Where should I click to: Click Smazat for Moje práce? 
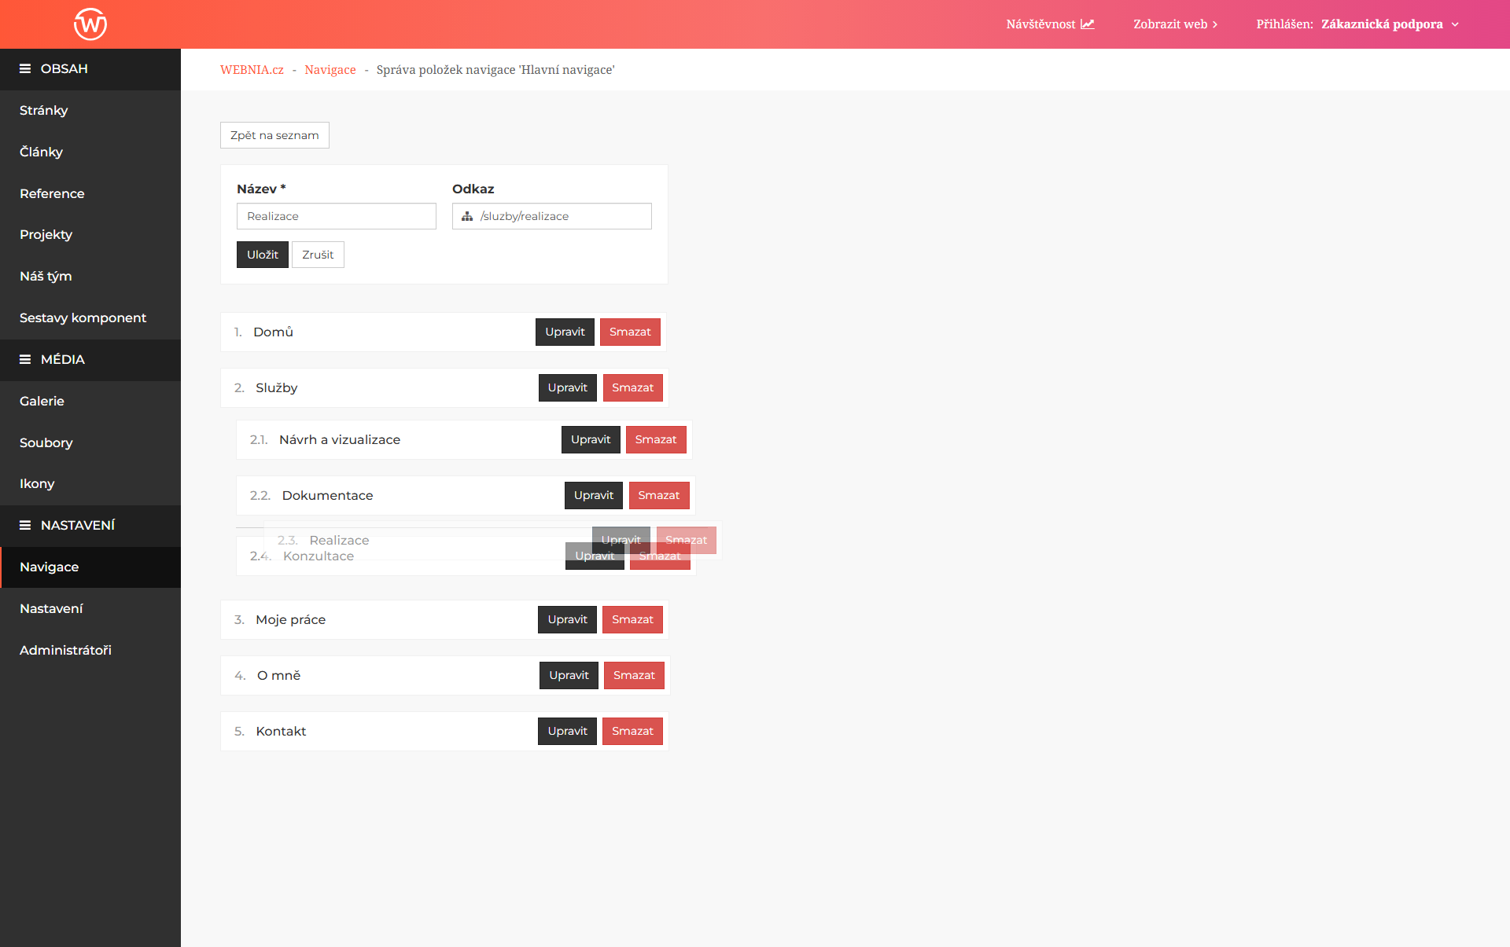[x=633, y=619]
